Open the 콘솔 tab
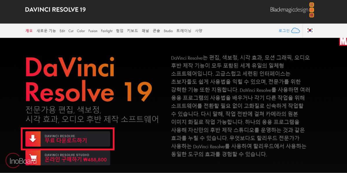347x173 pixels. (x=156, y=31)
